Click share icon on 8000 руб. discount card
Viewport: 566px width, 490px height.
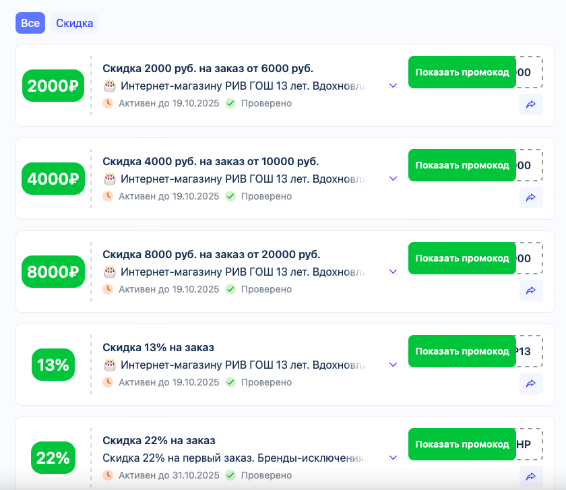tap(531, 290)
